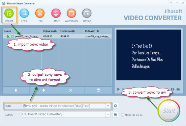The width and height of the screenshot is (186, 126).
Task: Take snapshot with camera icon
Action: click(x=173, y=89)
